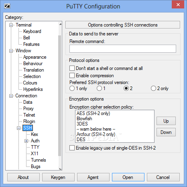Screen dimensions: 187x187
Task: Open the Data category
Action: coord(28,102)
